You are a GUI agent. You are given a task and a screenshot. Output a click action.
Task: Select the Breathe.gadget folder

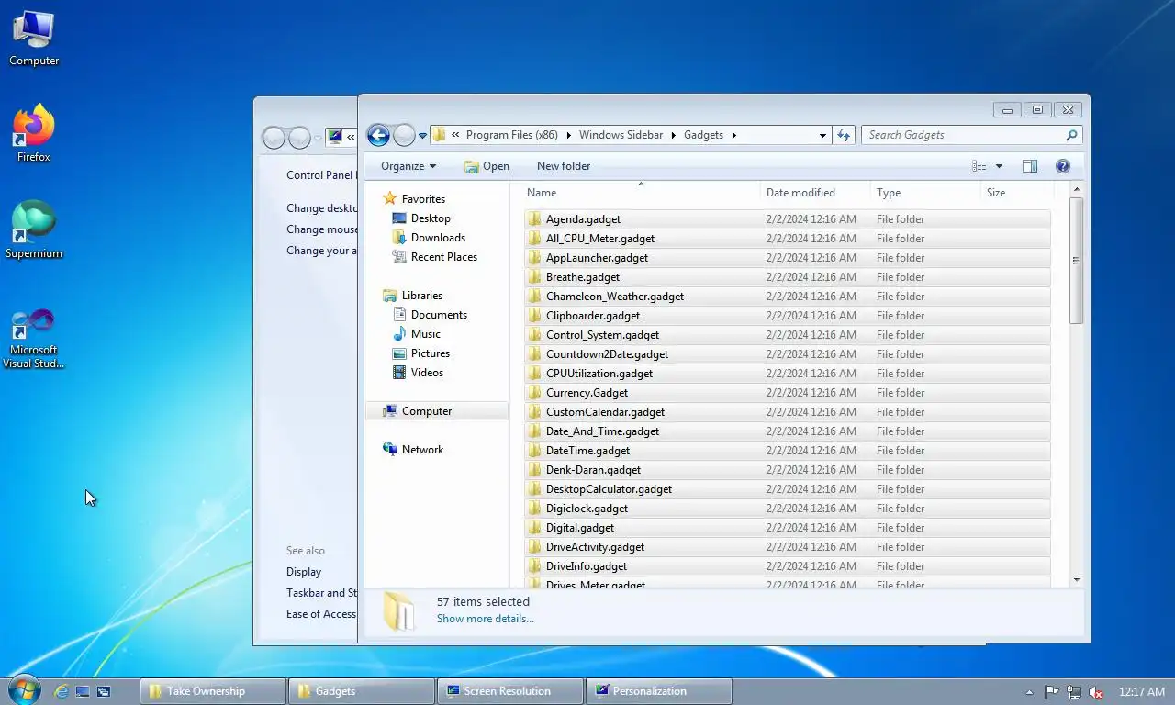click(788, 277)
